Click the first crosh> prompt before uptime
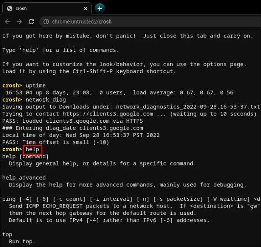This screenshot has height=247, width=261. 12,86
